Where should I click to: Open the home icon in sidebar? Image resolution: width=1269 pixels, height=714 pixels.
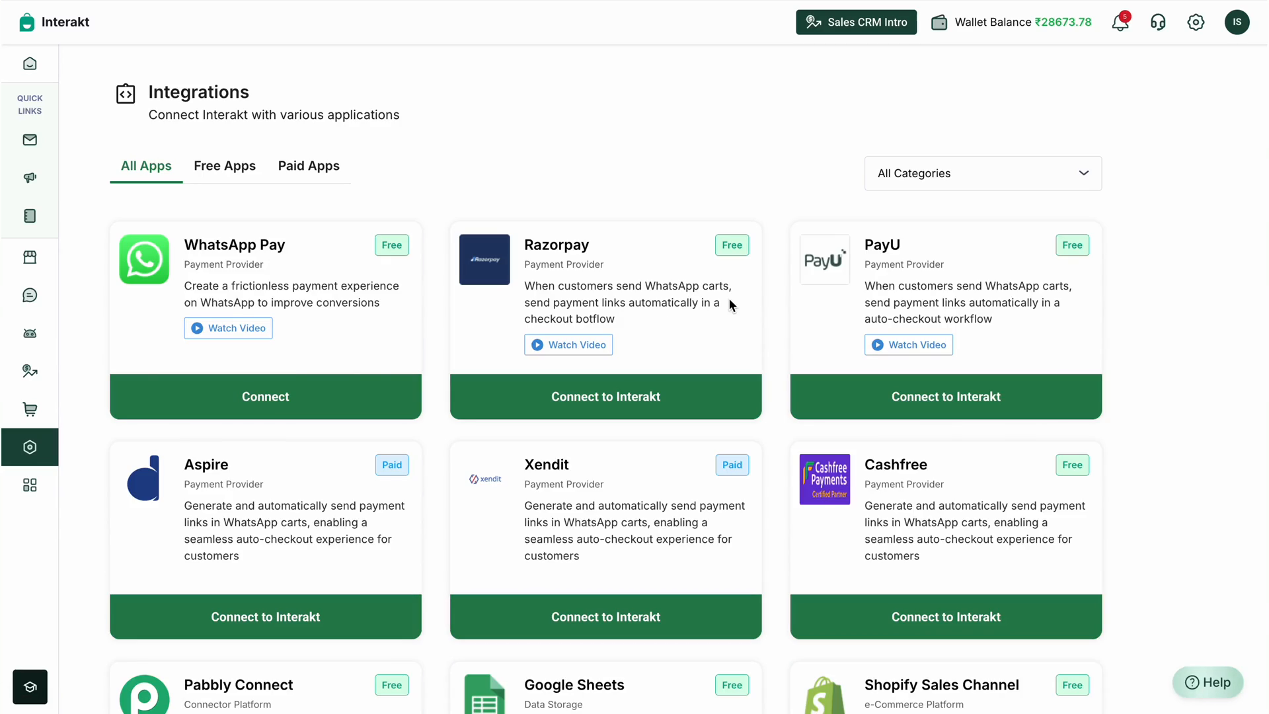[30, 63]
